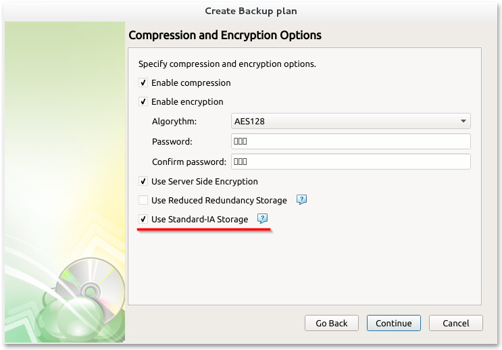Click help icon next to Standard-IA Storage
502x350 pixels.
click(x=263, y=219)
